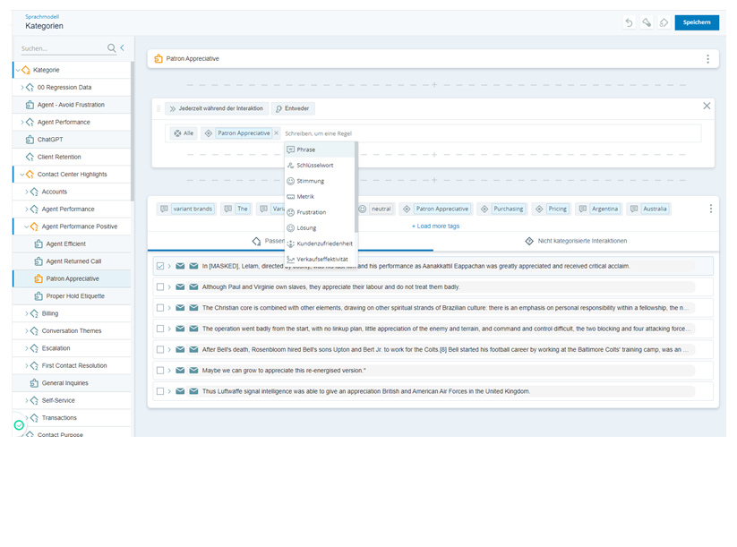
Task: Check the operation went badly row
Action: pyautogui.click(x=160, y=329)
